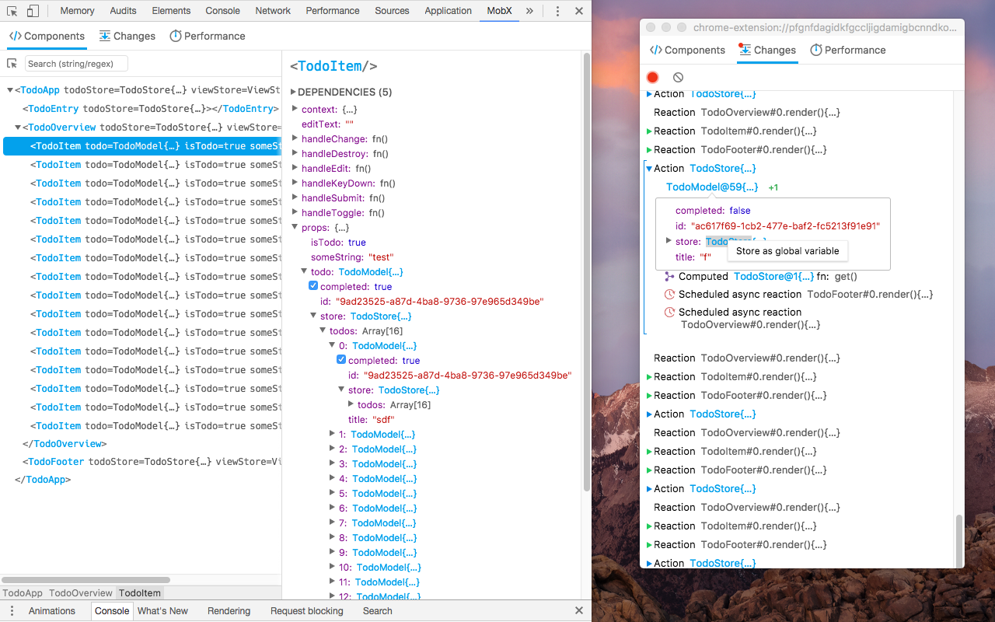The height and width of the screenshot is (622, 995).
Task: Toggle the device toolbar icon
Action: pos(31,11)
